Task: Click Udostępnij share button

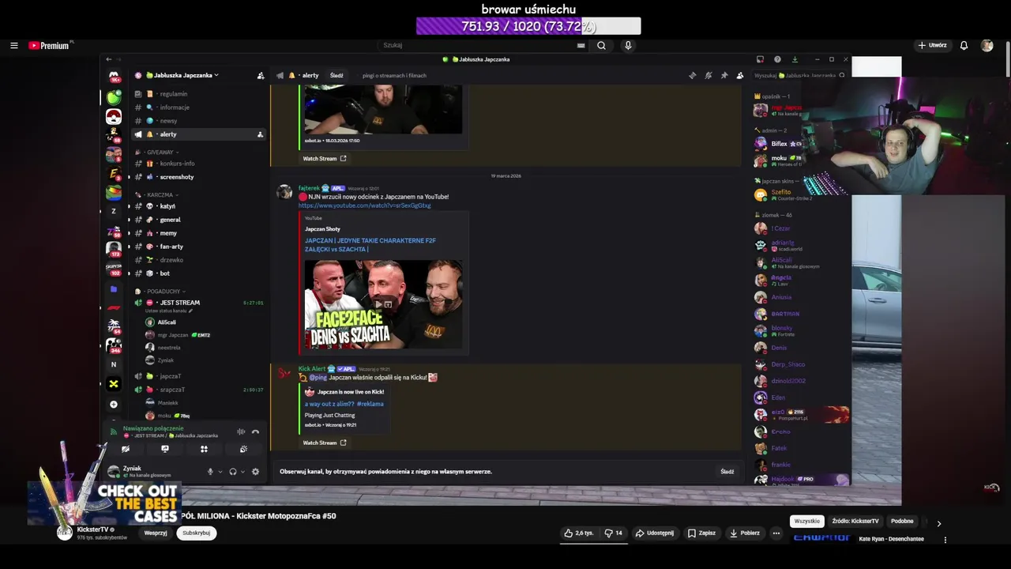Action: [x=654, y=533]
